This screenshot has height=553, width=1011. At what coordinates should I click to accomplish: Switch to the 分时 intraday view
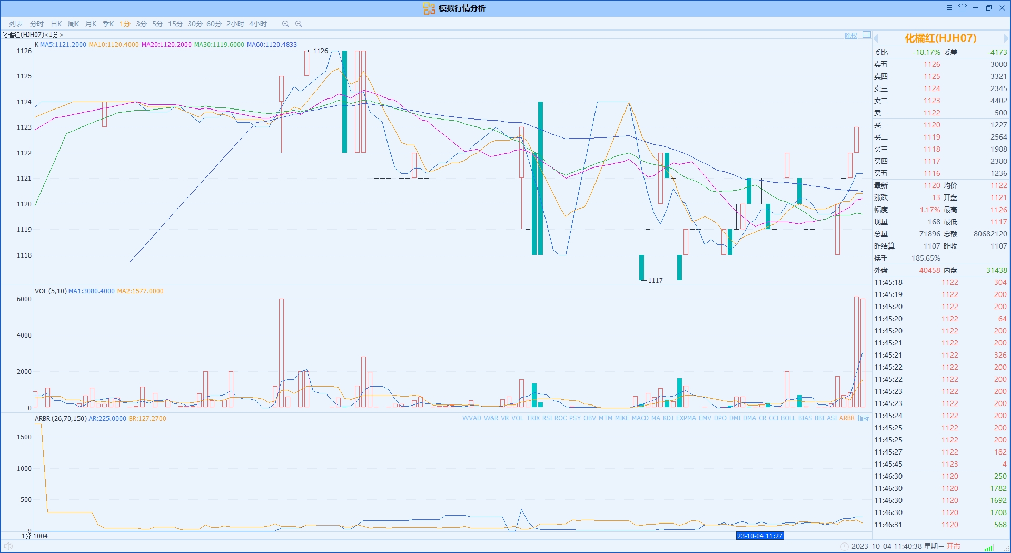coord(37,24)
